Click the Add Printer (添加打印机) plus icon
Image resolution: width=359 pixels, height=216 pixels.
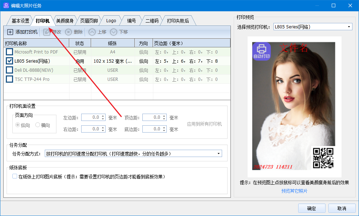pos(10,32)
